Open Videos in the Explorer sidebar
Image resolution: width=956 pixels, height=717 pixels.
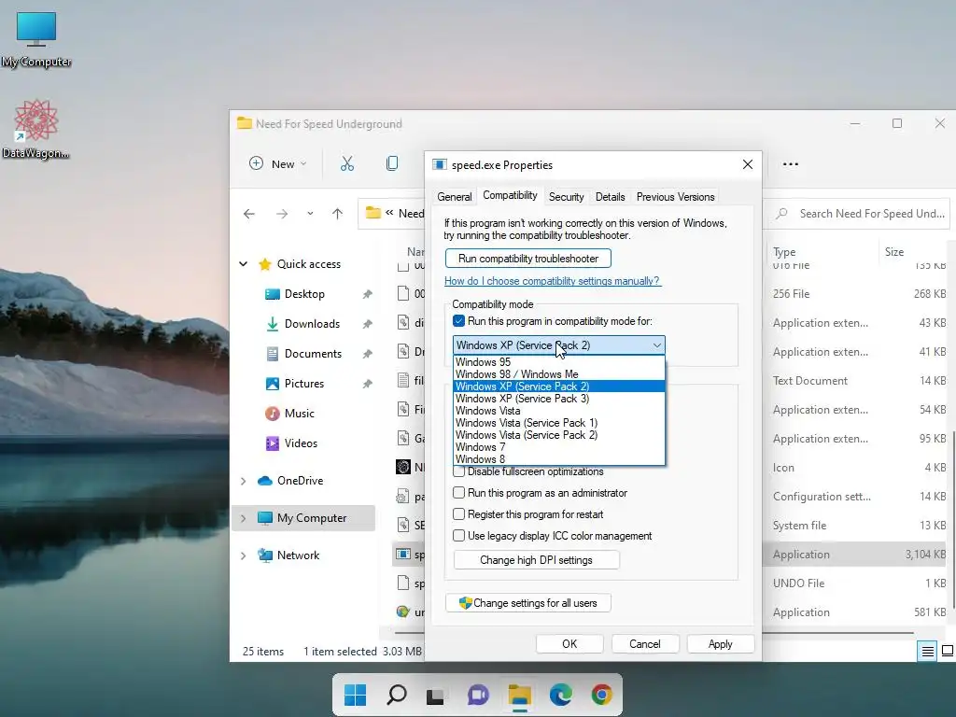point(300,443)
